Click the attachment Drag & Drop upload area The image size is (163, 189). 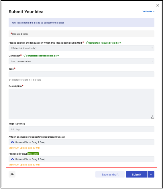[x=81, y=142]
